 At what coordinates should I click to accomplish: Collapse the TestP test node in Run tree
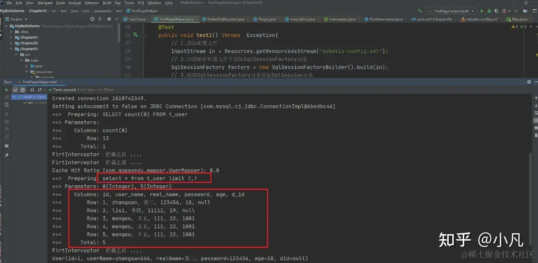[14, 97]
